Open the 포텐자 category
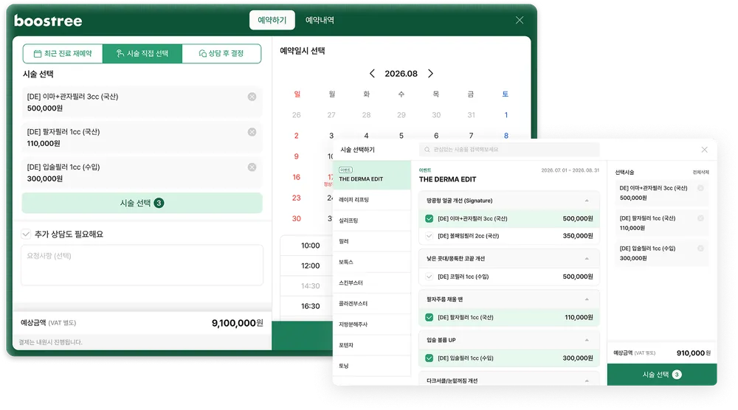This screenshot has width=738, height=410. tap(372, 345)
